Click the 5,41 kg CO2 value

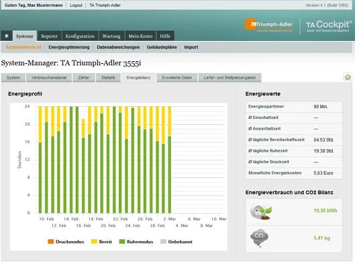tap(321, 238)
